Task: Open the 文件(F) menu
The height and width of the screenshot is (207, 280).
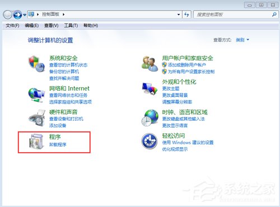Action: point(12,25)
